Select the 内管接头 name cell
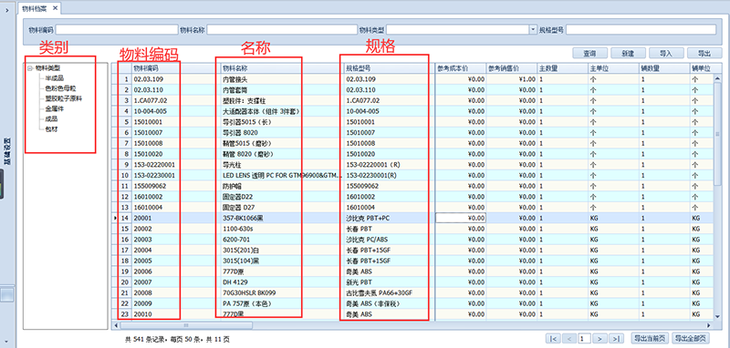This screenshot has height=348, width=730. pyautogui.click(x=282, y=79)
